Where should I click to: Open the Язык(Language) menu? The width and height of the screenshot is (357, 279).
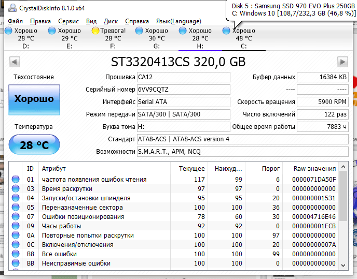(178, 21)
